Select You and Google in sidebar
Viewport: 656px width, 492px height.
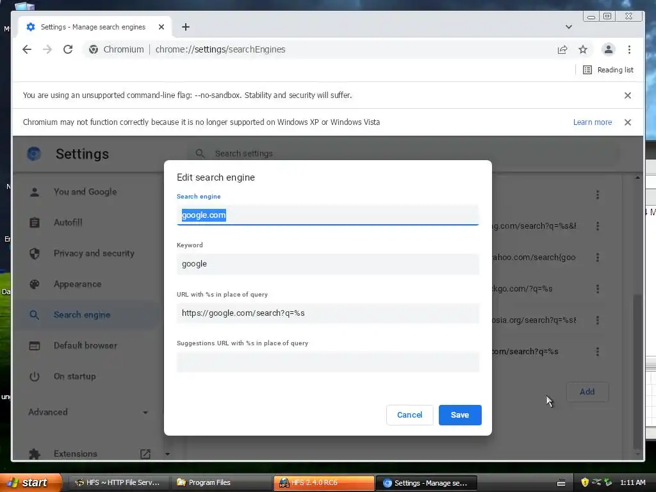85,192
